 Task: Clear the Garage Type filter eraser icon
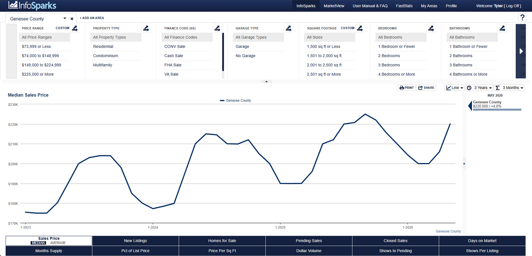(289, 28)
